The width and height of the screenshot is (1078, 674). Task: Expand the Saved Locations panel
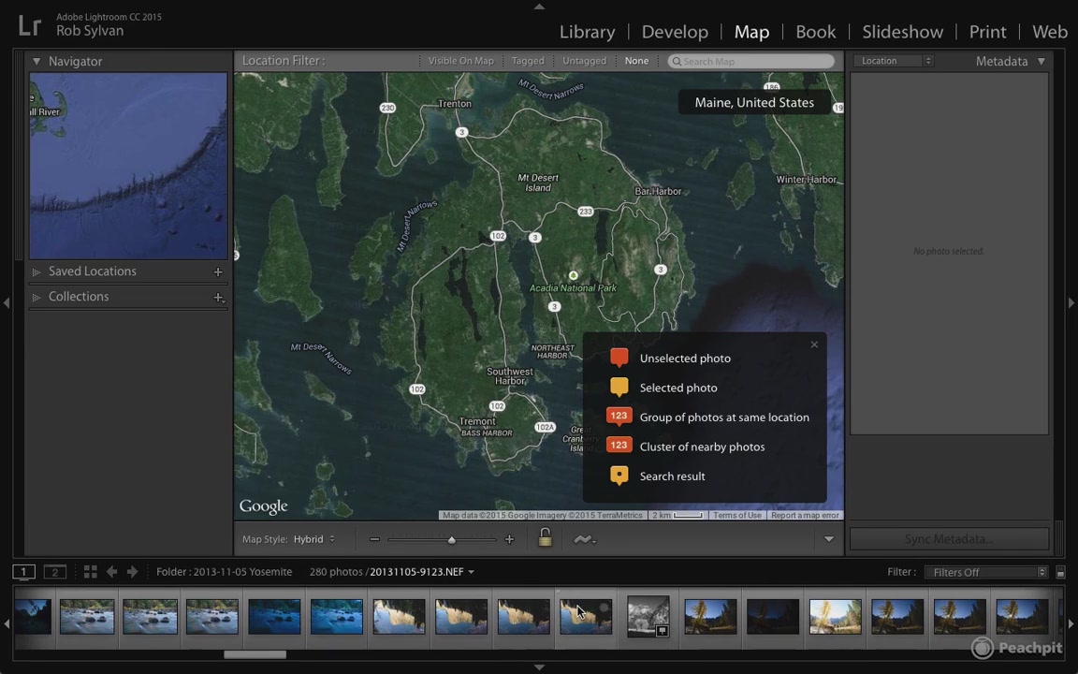pyautogui.click(x=36, y=271)
